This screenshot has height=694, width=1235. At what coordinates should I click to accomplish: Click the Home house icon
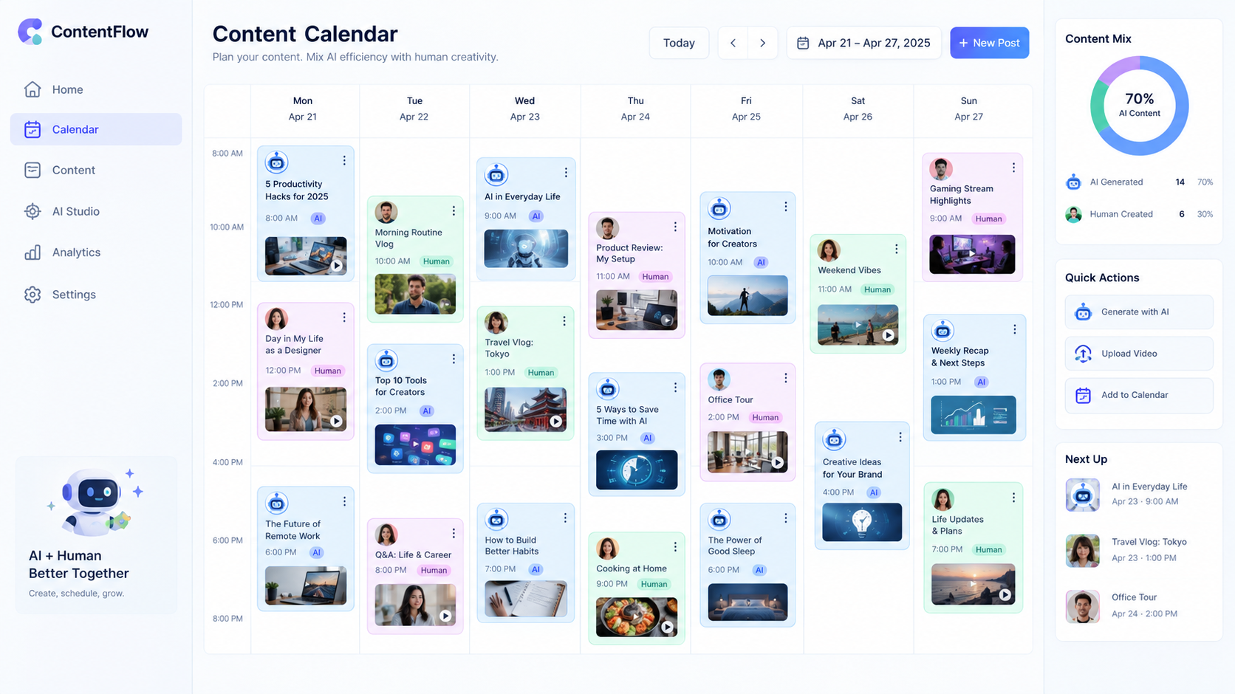point(32,89)
